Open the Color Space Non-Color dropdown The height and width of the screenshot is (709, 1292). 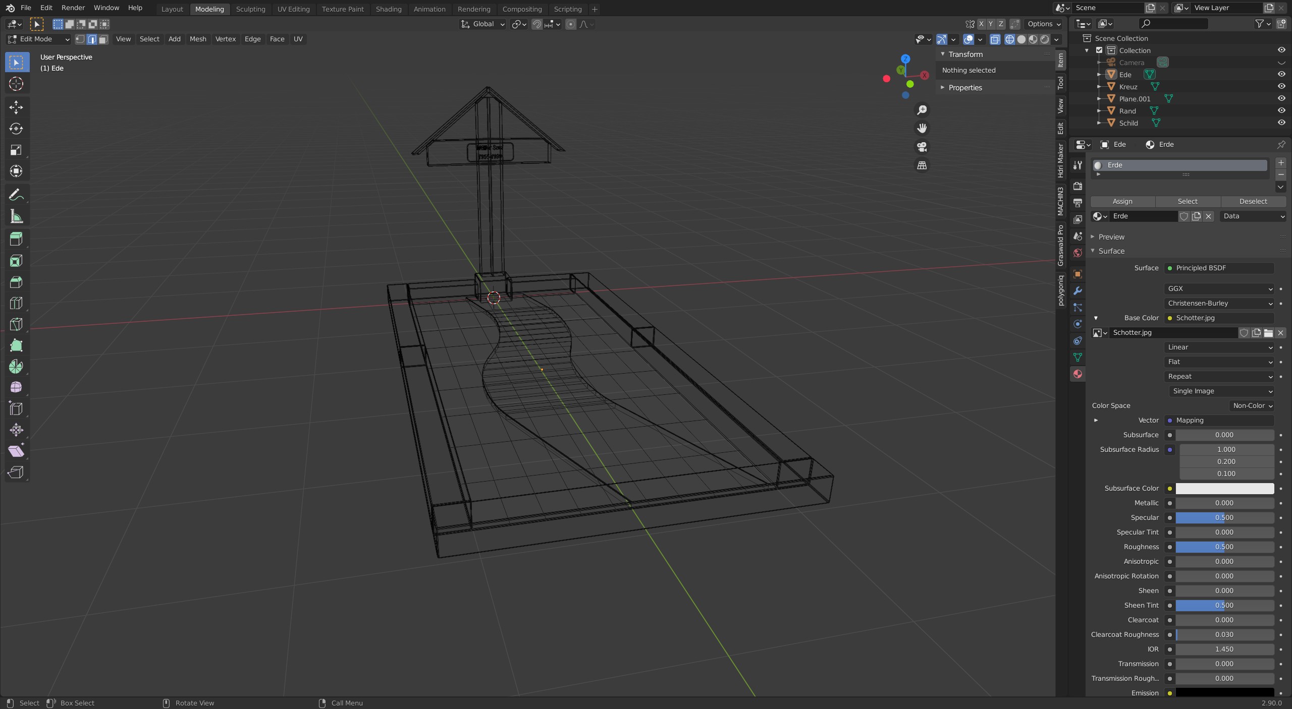pos(1252,405)
